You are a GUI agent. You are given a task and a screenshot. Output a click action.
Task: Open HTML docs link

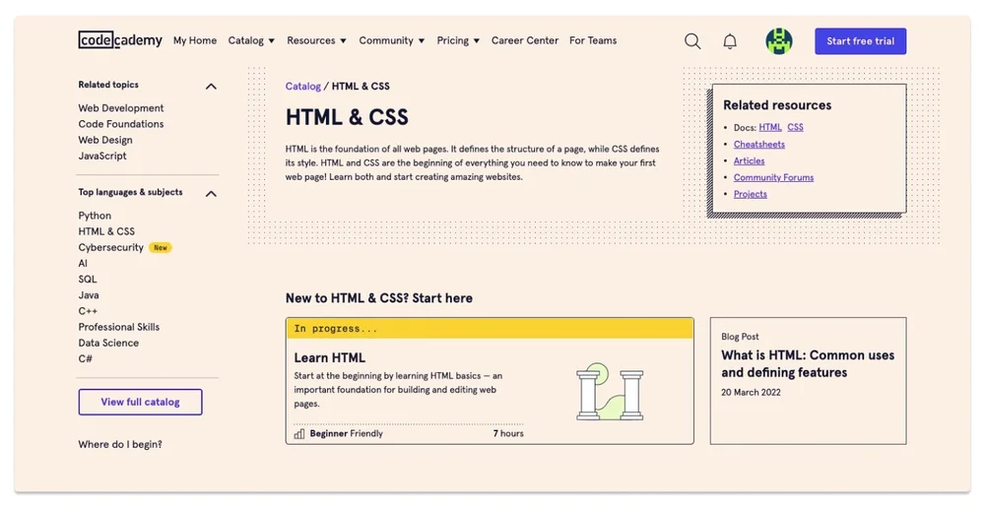(770, 127)
